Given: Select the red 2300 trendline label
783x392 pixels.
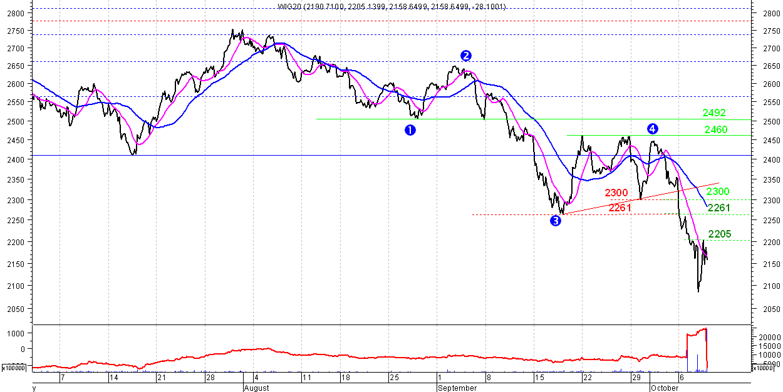Looking at the screenshot, I should point(616,193).
